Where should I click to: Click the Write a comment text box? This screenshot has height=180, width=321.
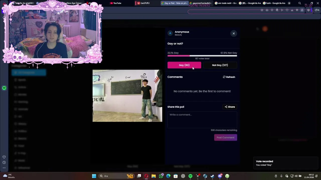pyautogui.click(x=202, y=120)
